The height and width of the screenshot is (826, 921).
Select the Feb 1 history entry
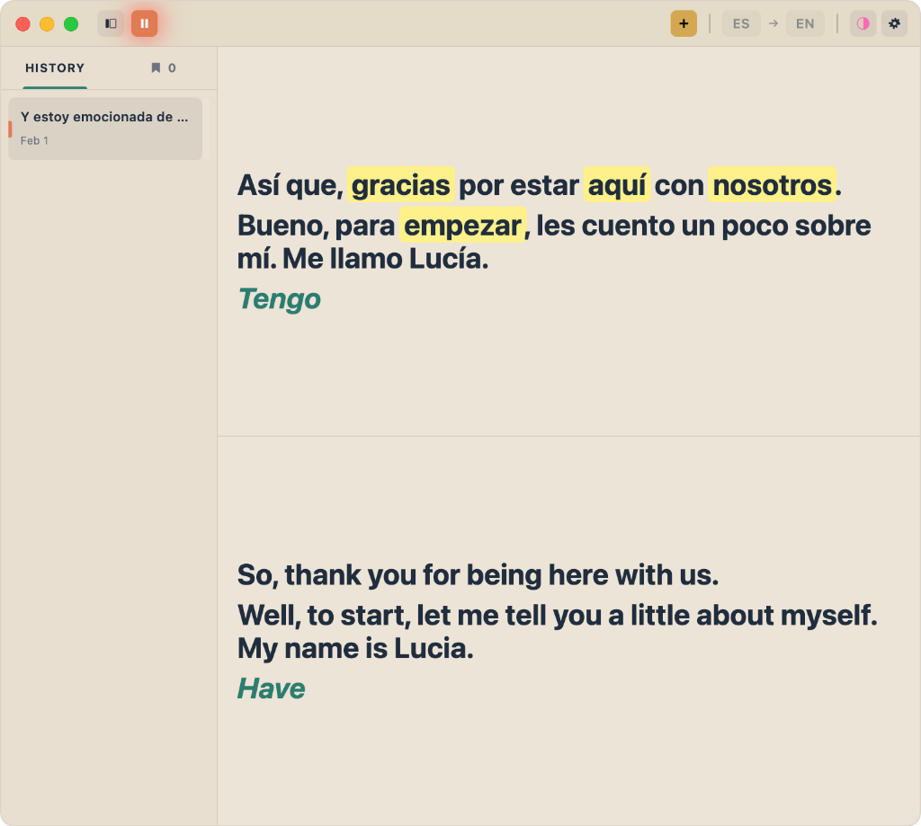104,128
